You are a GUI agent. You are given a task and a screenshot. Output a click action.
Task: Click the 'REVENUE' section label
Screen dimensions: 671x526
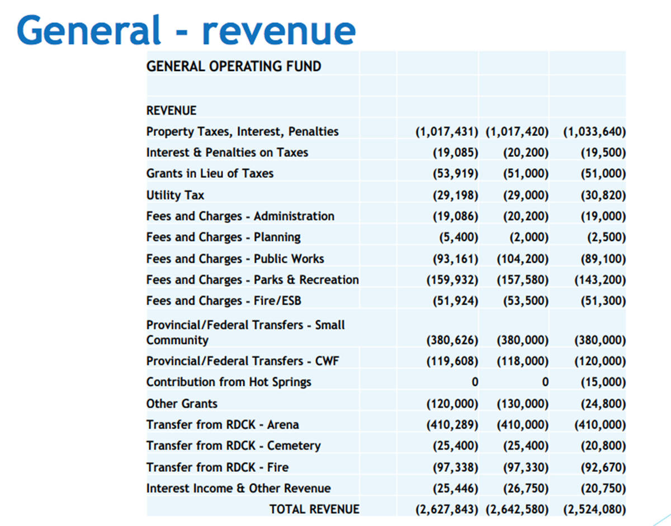coord(171,110)
